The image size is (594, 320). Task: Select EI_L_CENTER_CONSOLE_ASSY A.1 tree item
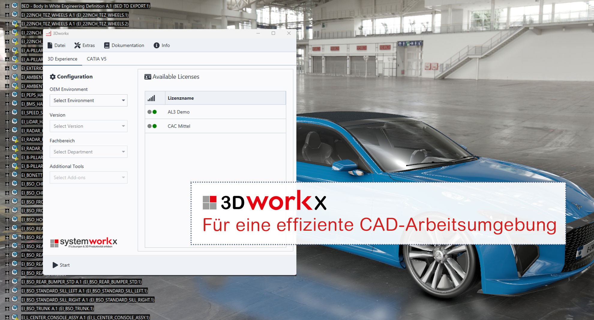(85, 317)
